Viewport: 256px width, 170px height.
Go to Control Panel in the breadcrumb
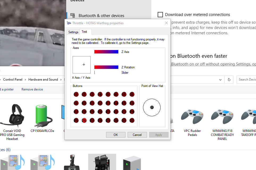[13, 80]
